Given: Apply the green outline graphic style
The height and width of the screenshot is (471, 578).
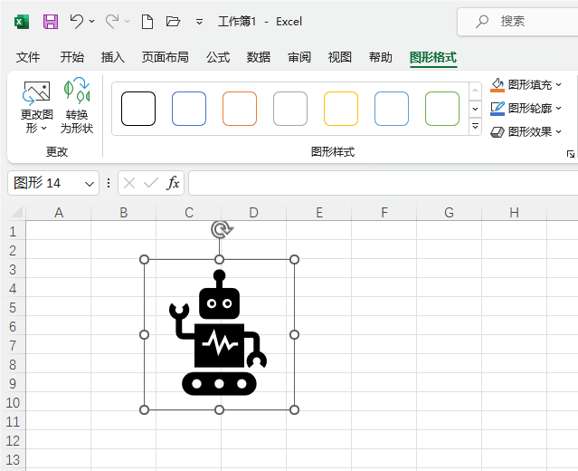Looking at the screenshot, I should [442, 109].
